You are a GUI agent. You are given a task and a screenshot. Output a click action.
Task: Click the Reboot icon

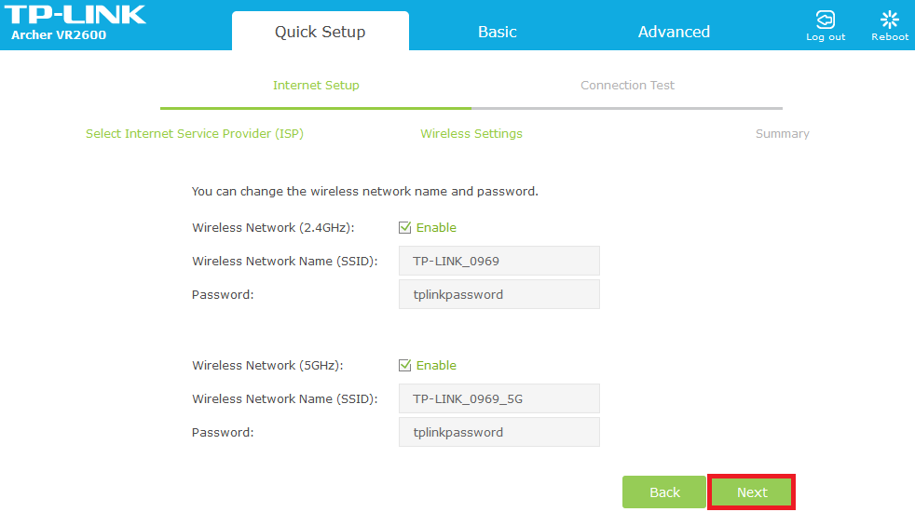[x=889, y=20]
